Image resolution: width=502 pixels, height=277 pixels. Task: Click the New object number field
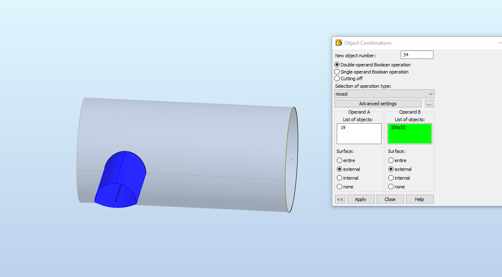417,55
